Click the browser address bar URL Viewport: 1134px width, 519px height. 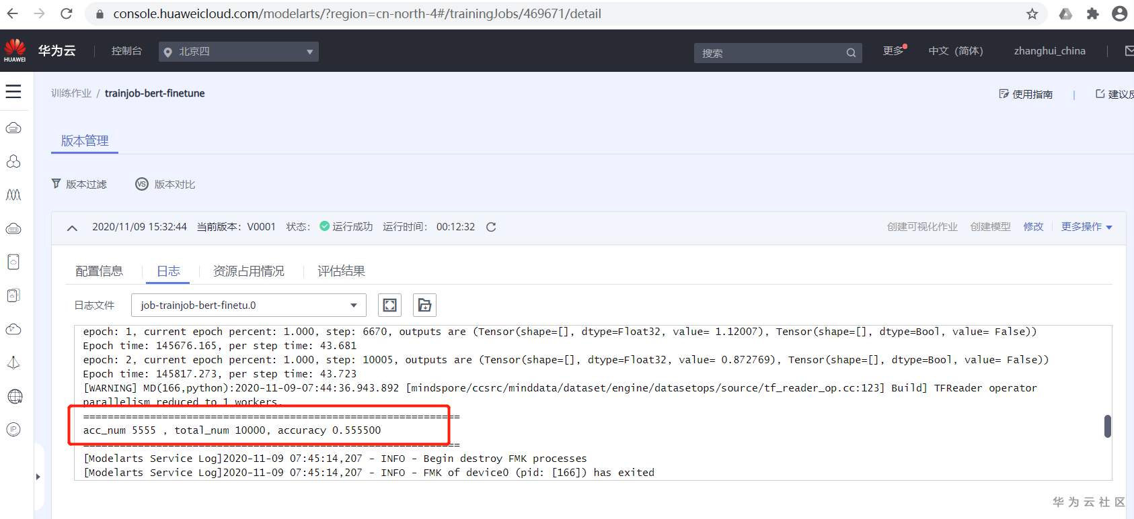coord(357,13)
